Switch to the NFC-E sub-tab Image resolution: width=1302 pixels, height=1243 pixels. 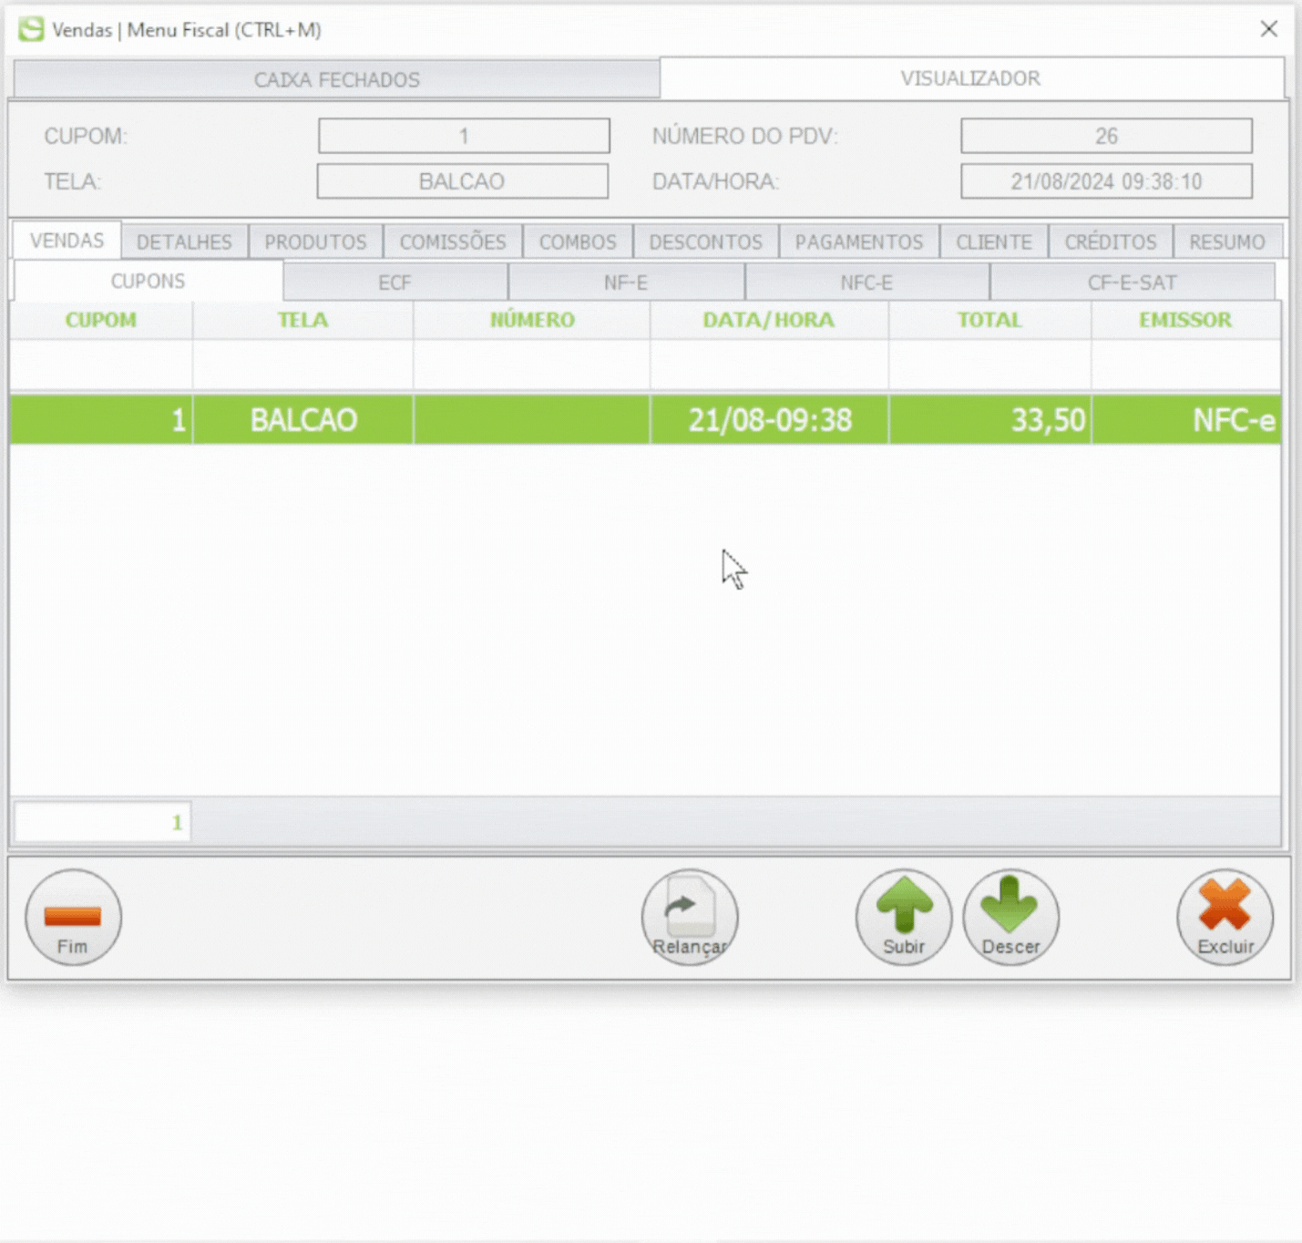(x=866, y=282)
